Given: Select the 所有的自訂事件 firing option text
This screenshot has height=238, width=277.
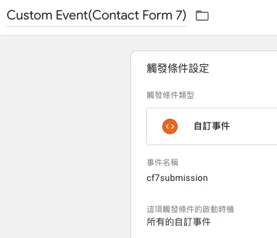Looking at the screenshot, I should coord(178,222).
